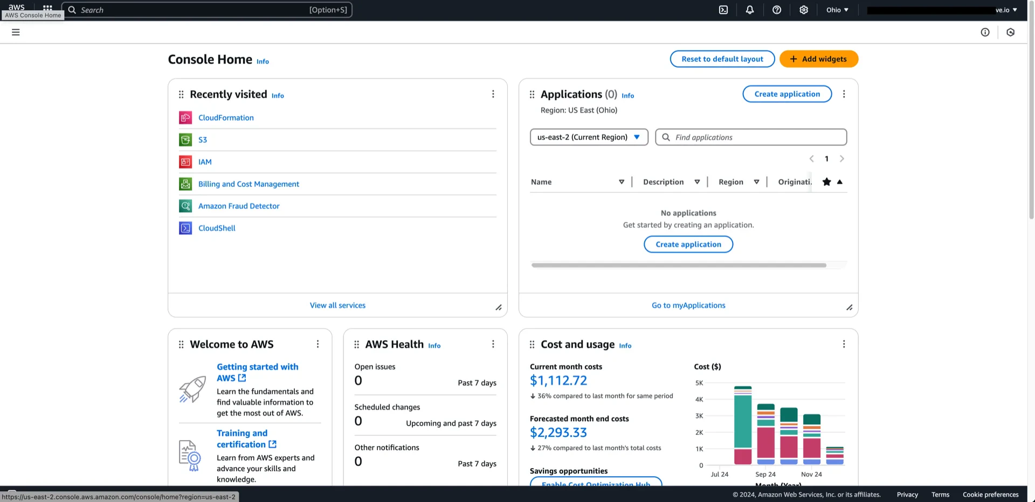
Task: Click the Info link beside Console Home
Action: (x=263, y=61)
